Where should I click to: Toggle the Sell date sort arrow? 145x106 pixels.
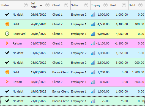coord(41,5)
